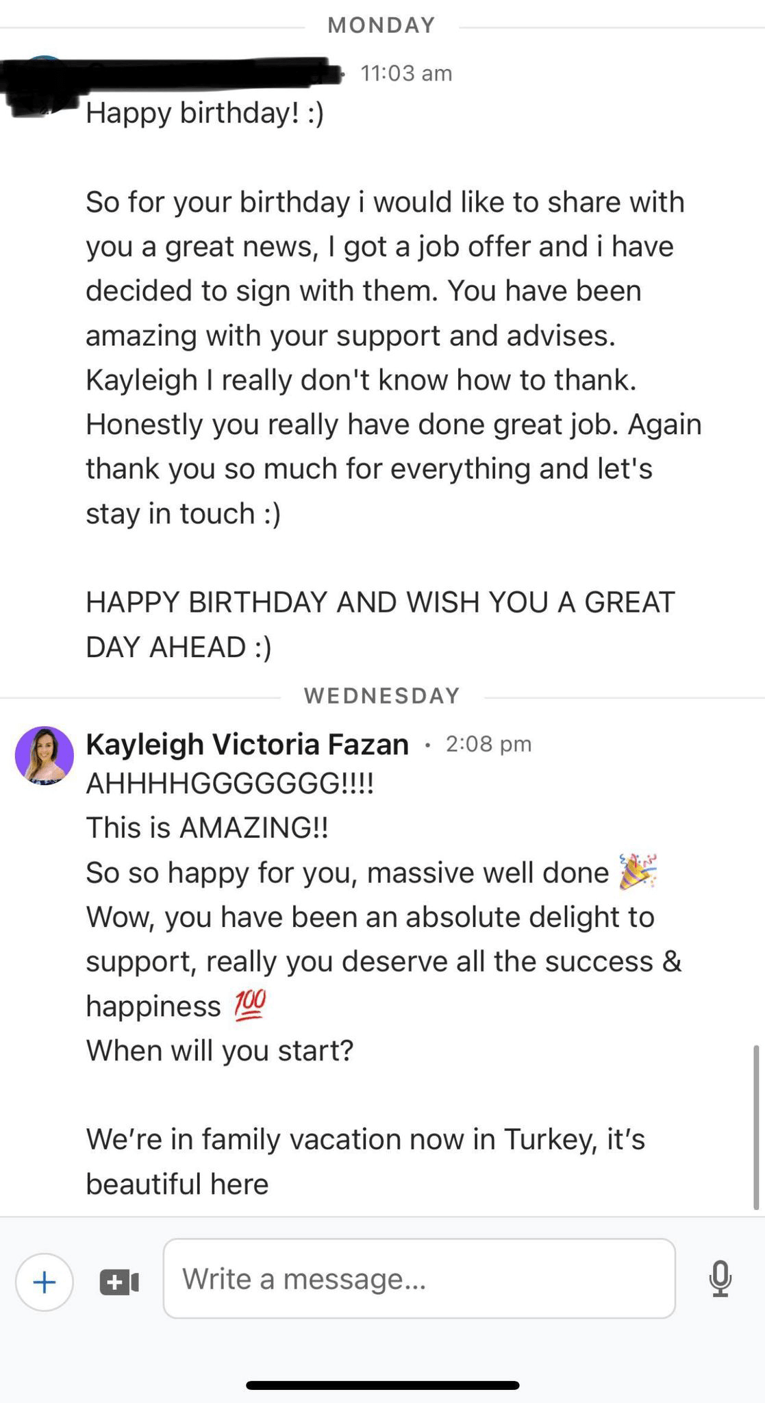Open Kayleigh's profile picture

pos(45,756)
